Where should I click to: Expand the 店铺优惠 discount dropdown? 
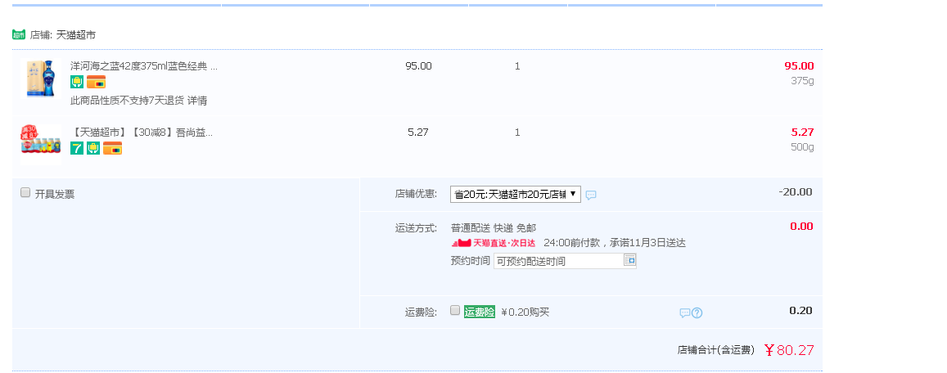click(516, 195)
